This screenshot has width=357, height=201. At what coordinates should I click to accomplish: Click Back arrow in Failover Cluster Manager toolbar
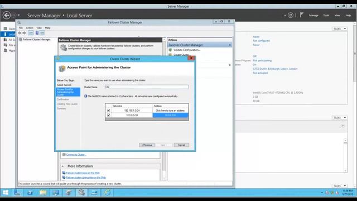20,33
